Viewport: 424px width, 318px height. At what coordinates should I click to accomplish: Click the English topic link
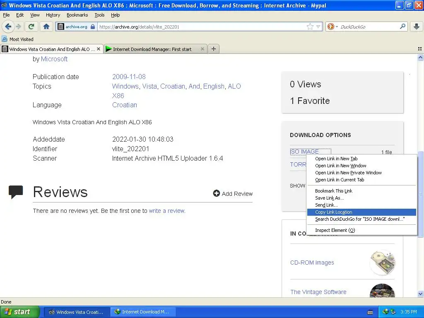pyautogui.click(x=214, y=86)
